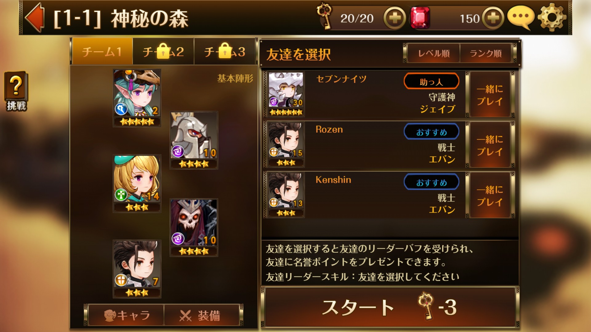This screenshot has width=591, height=332.
Task: Select the locked チーム2 tab
Action: (163, 51)
